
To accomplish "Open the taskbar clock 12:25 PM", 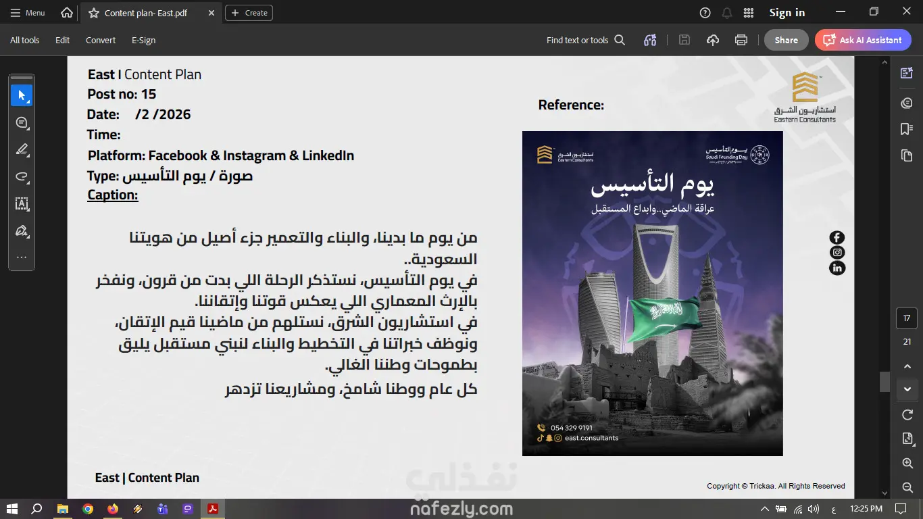I will click(x=866, y=509).
